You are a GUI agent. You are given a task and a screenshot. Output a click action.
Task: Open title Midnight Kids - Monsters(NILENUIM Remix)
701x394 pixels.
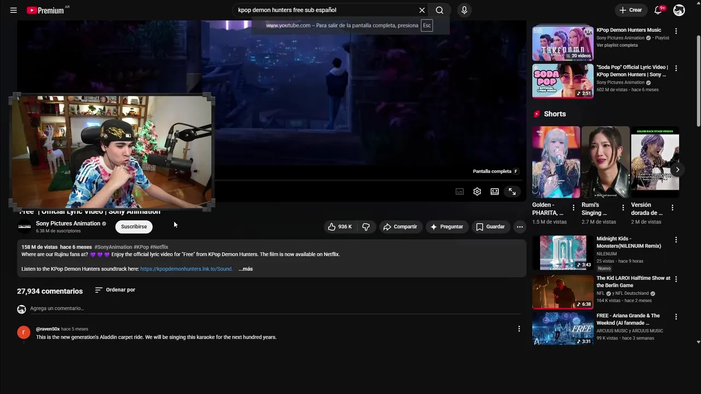click(x=629, y=242)
